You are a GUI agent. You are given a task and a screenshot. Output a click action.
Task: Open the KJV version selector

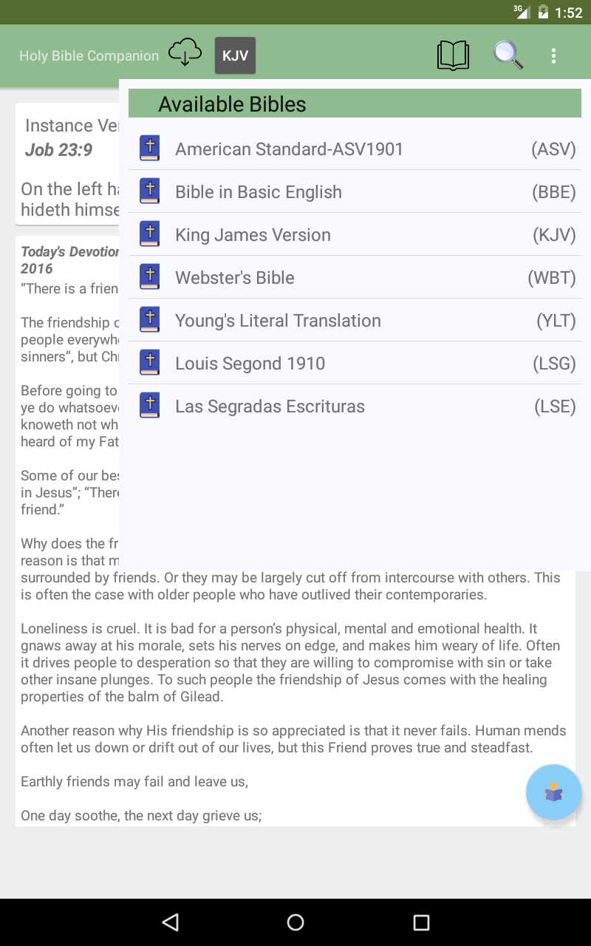tap(235, 55)
